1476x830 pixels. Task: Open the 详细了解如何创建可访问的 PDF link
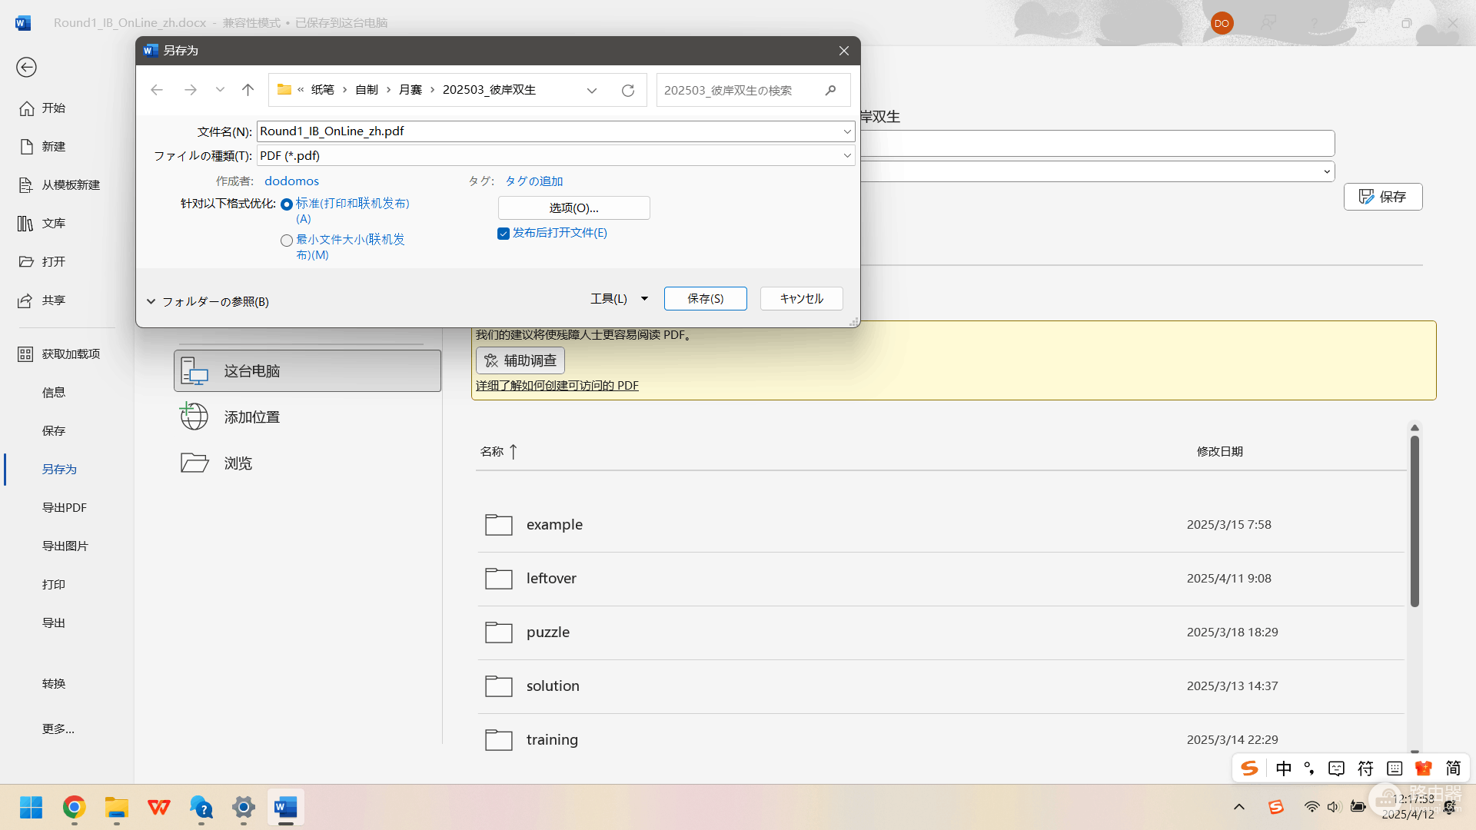point(557,386)
